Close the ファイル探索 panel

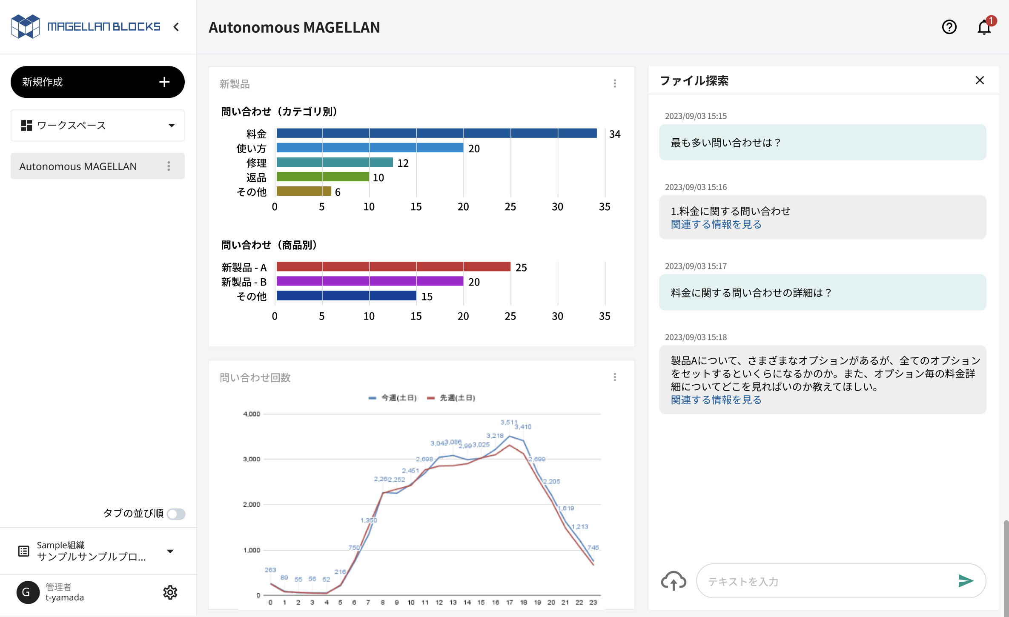point(980,80)
